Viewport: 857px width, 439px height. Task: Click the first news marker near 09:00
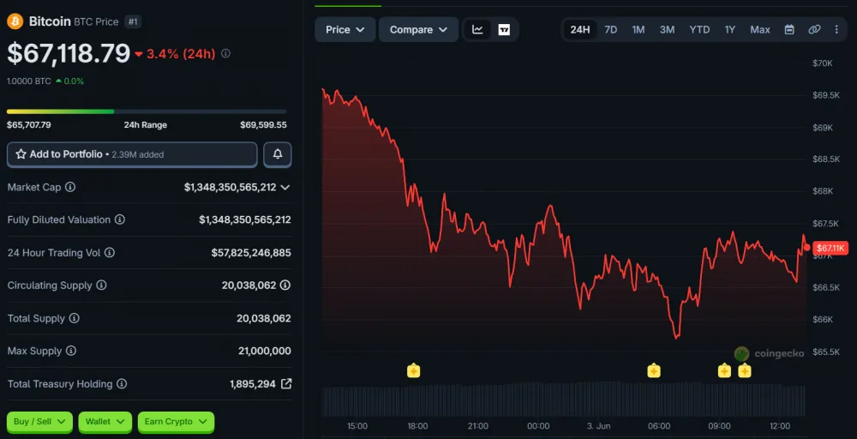(724, 370)
